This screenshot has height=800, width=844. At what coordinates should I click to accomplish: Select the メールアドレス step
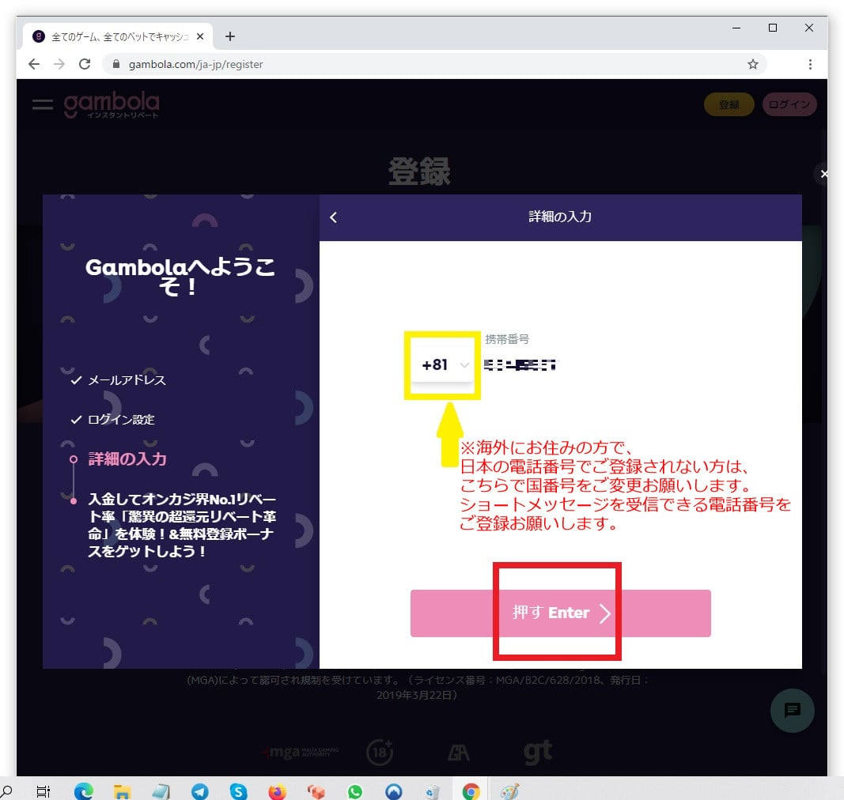tap(119, 379)
